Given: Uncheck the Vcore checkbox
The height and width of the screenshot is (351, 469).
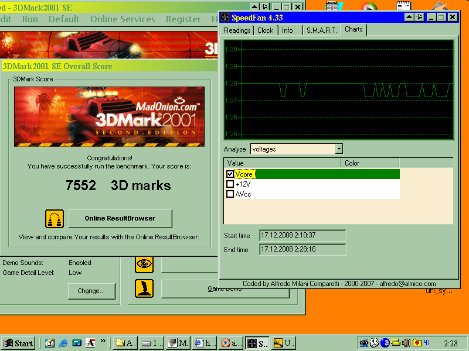Looking at the screenshot, I should 230,174.
